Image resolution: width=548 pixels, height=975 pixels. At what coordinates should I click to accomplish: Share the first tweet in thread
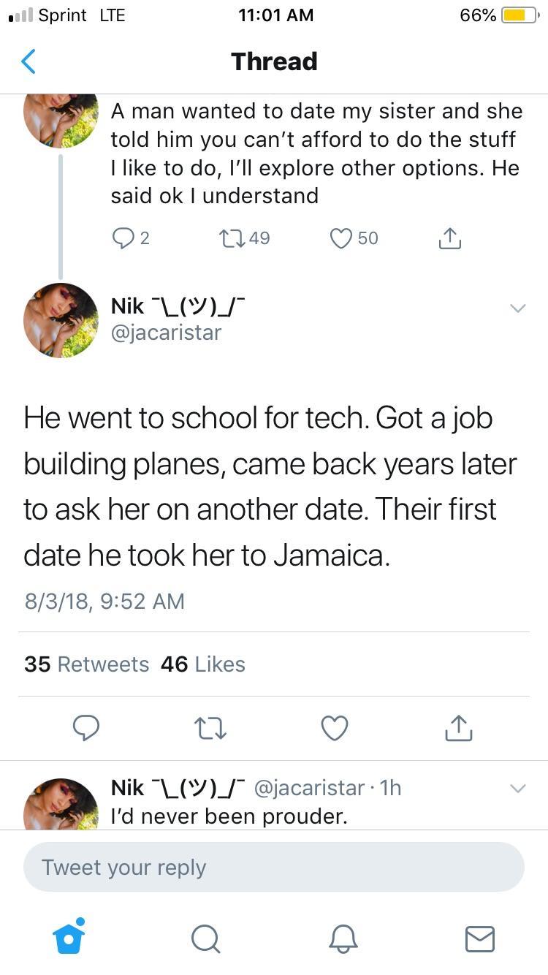(450, 238)
